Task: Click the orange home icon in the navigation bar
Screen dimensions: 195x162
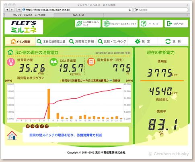Action: pos(13,41)
